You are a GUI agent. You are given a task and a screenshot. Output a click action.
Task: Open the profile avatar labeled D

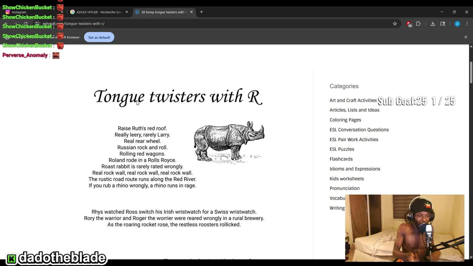click(457, 24)
